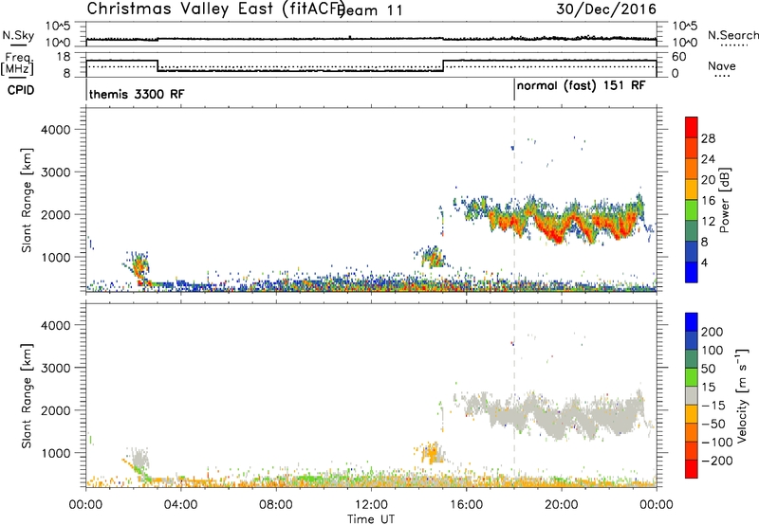The height and width of the screenshot is (525, 759).
Task: Click the 60 tick on Nave axis
Action: [x=679, y=57]
